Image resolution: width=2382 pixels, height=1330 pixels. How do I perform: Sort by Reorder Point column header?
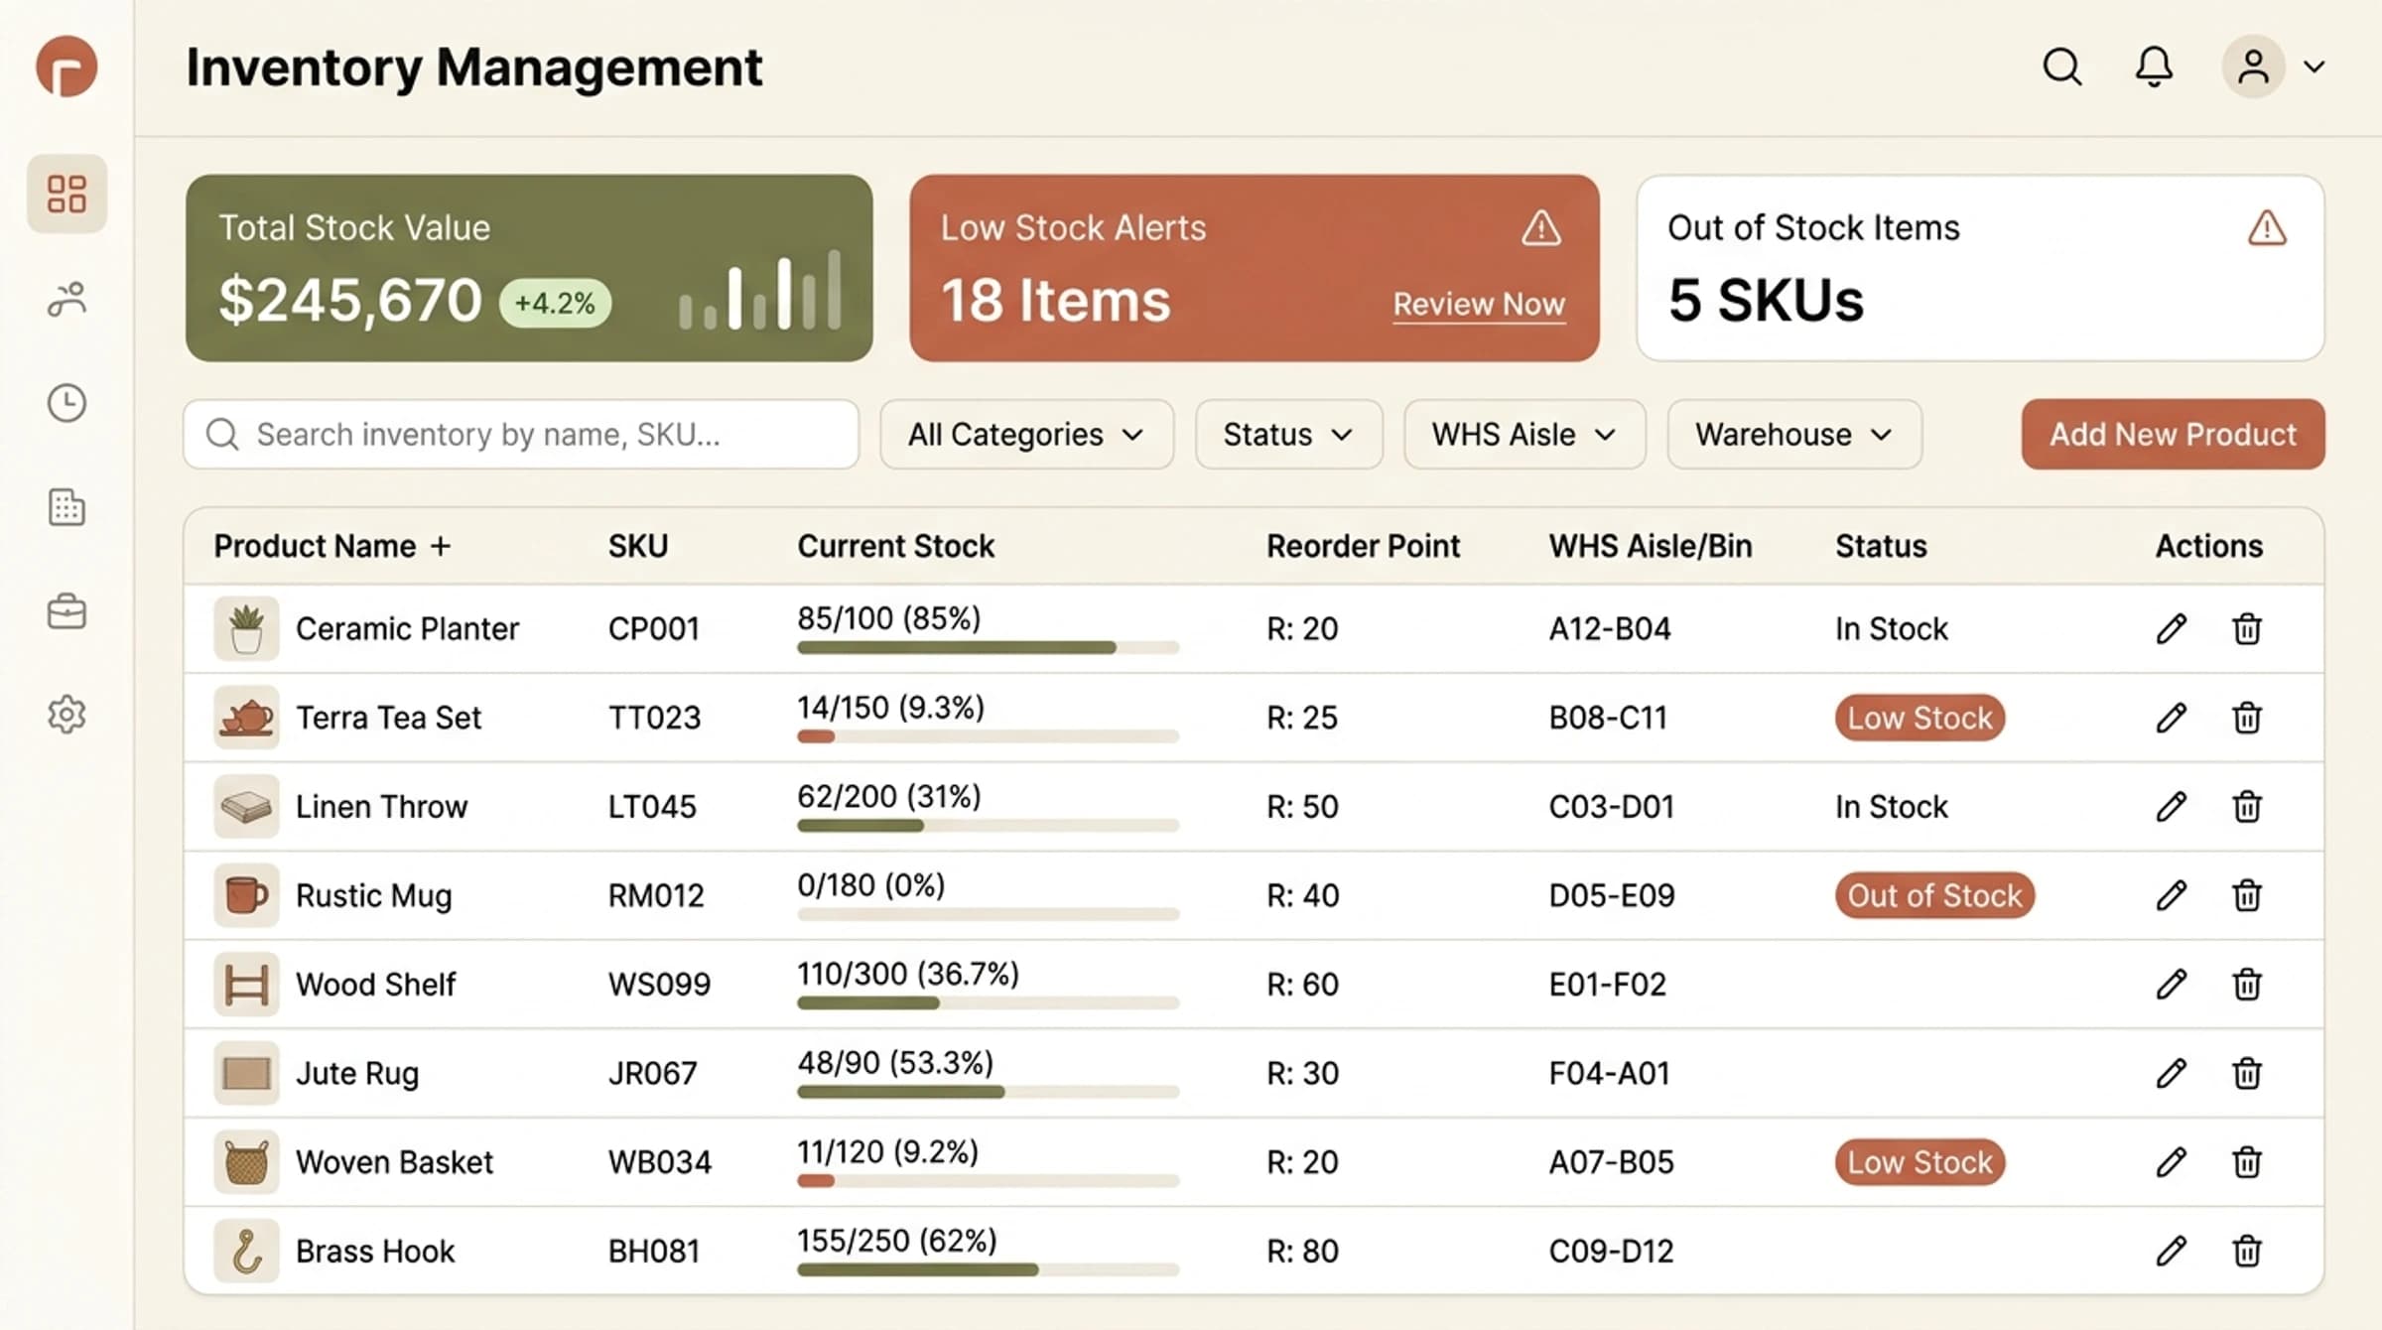click(1363, 546)
